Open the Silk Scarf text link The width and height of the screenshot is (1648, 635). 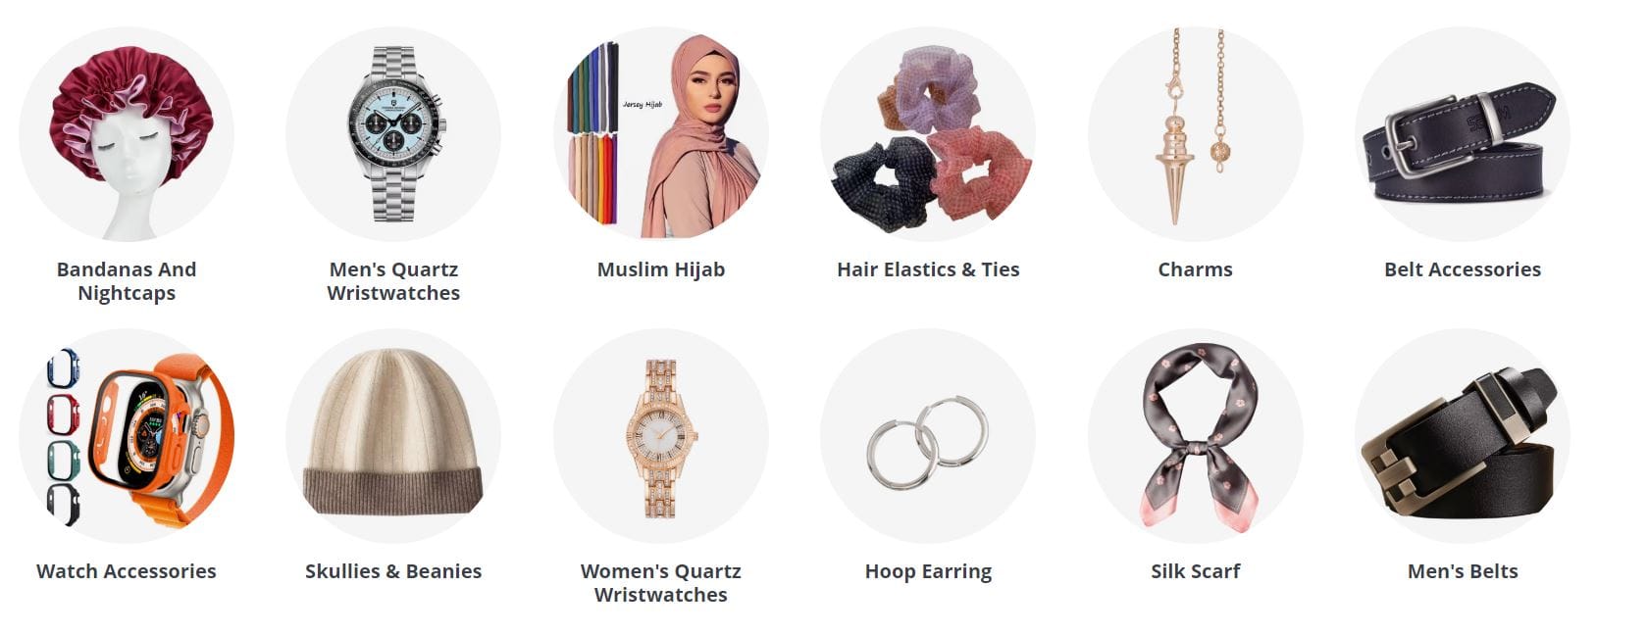click(x=1196, y=571)
